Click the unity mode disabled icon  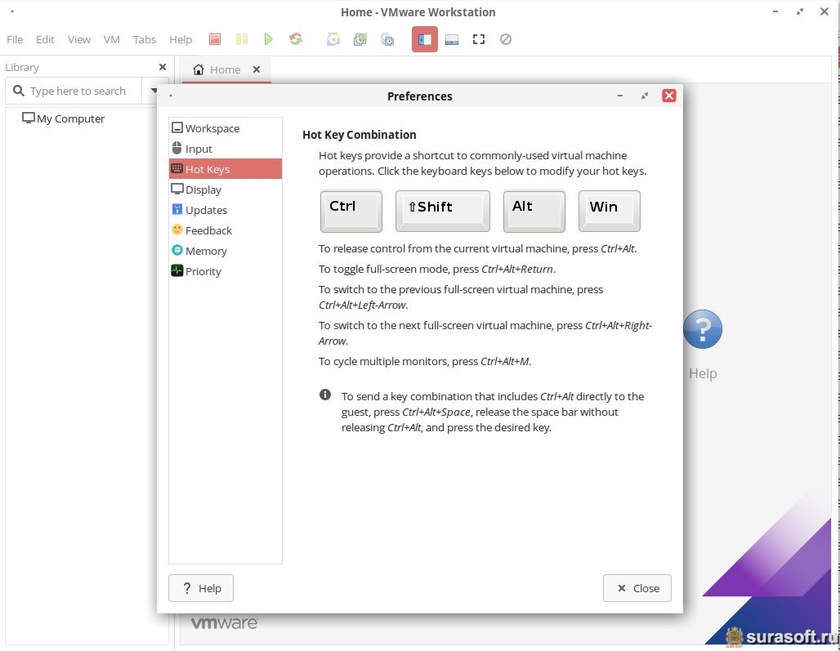tap(506, 39)
